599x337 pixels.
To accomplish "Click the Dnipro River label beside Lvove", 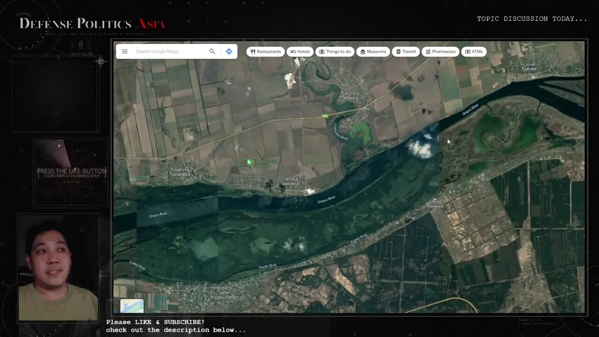I will pos(470,110).
